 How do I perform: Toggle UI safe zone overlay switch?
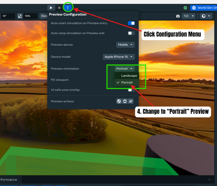click(x=131, y=90)
